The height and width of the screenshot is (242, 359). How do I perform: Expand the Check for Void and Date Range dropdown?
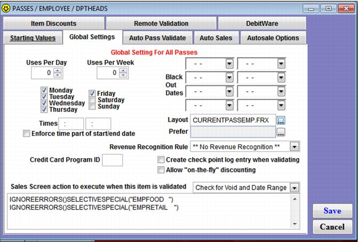294,188
